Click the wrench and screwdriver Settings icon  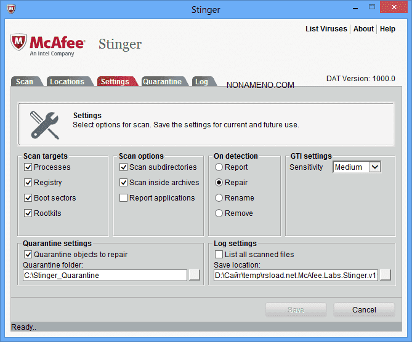[x=45, y=125]
